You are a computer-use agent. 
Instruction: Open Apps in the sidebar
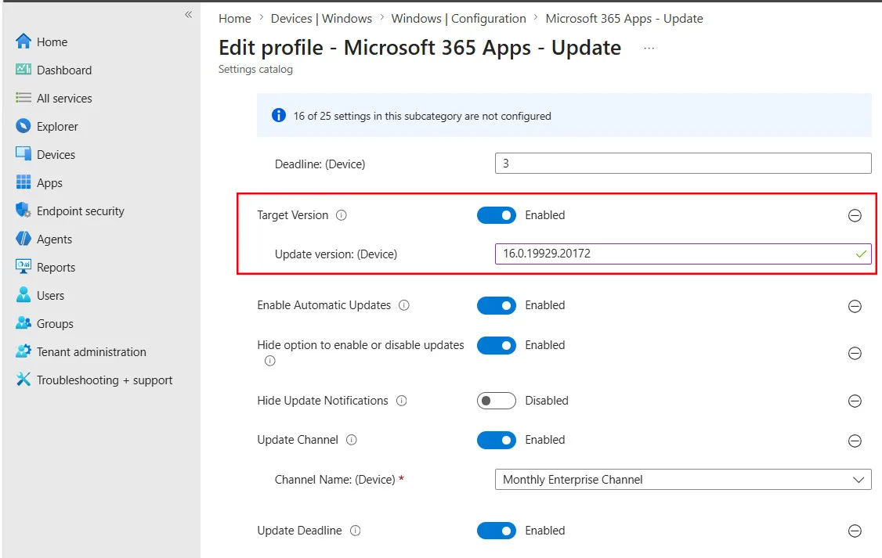click(49, 183)
